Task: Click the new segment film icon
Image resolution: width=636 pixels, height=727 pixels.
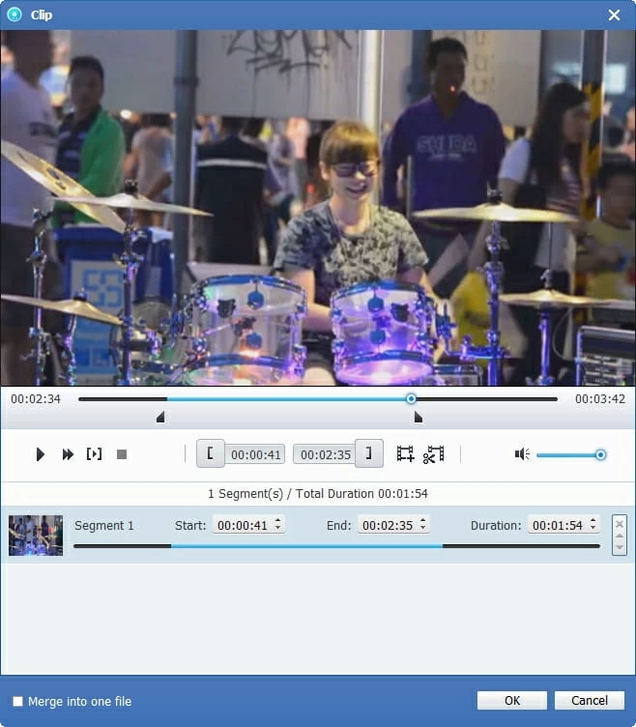Action: pos(405,454)
